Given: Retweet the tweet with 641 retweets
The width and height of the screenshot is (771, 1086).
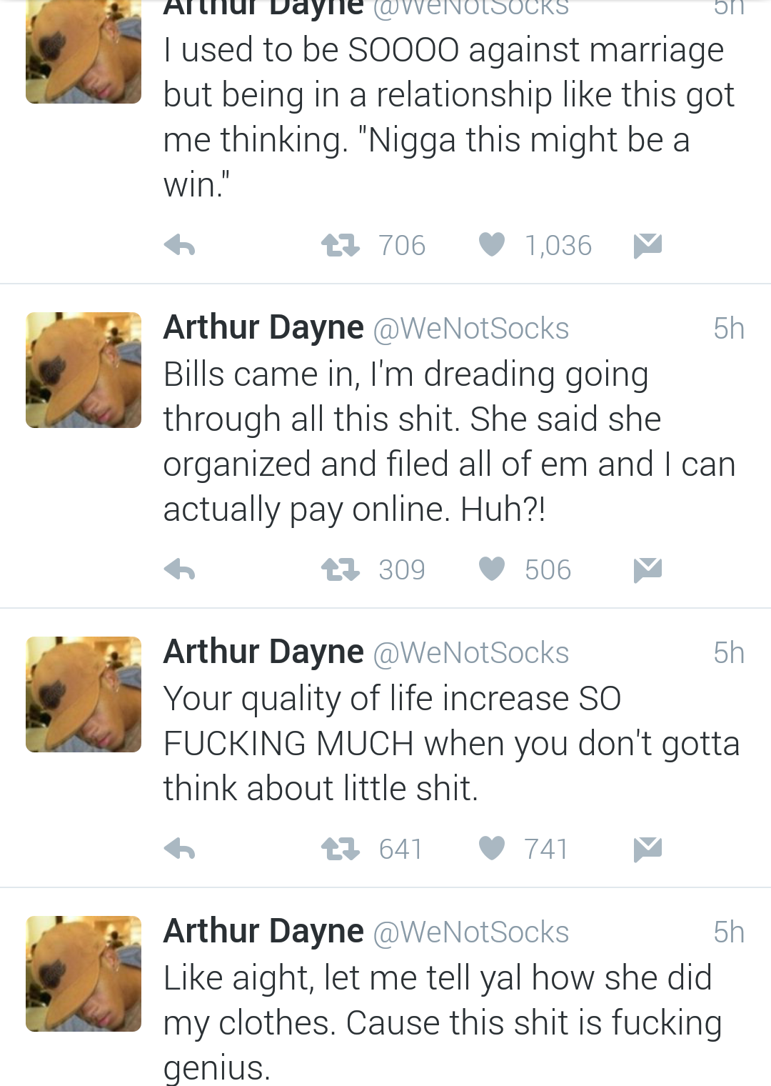Looking at the screenshot, I should point(340,850).
